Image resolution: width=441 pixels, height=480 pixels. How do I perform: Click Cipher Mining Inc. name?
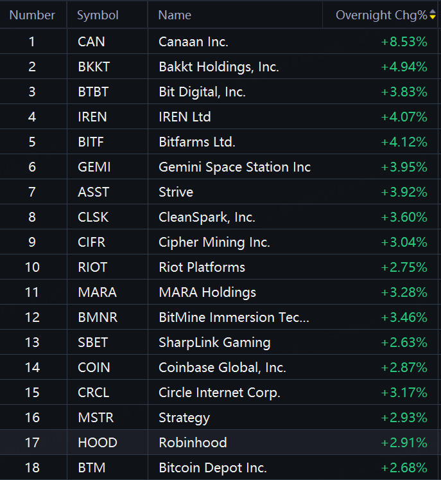click(x=214, y=242)
